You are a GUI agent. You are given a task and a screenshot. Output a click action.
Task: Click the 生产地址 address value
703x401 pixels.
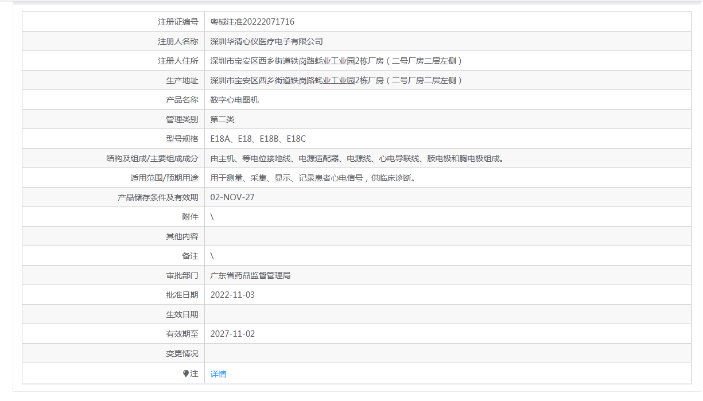[x=336, y=80]
